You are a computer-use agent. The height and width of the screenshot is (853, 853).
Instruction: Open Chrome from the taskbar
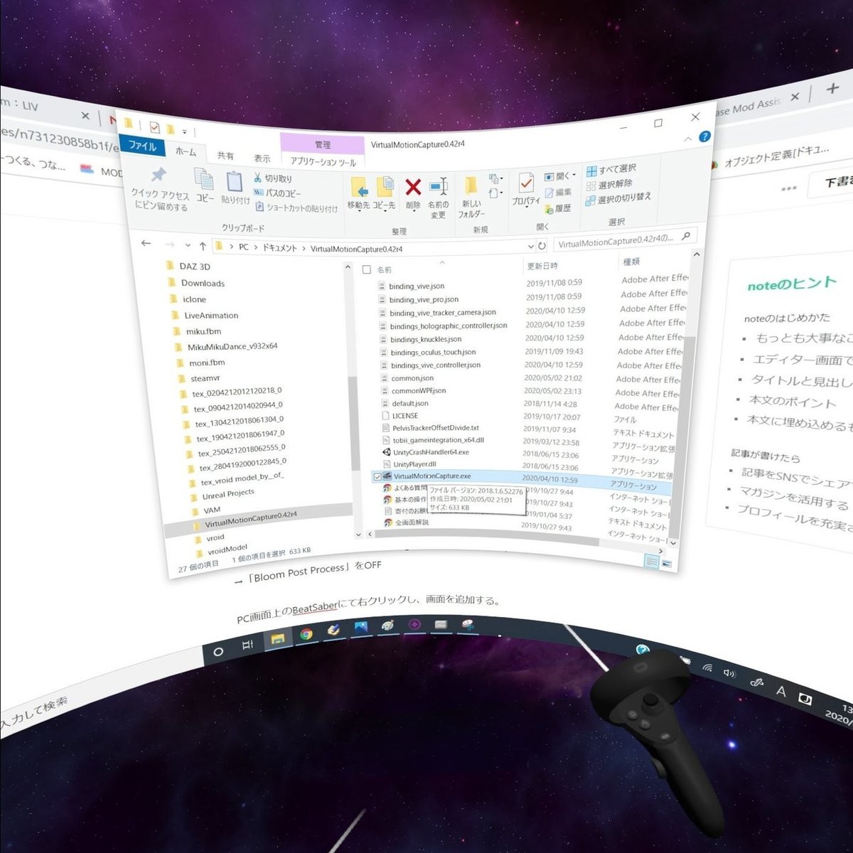tap(306, 634)
